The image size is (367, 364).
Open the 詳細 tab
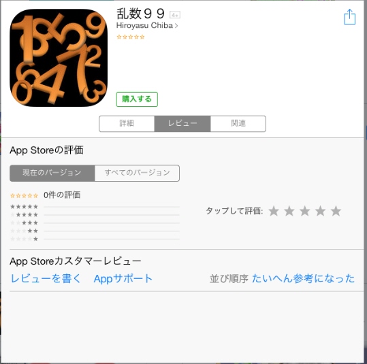tap(127, 124)
